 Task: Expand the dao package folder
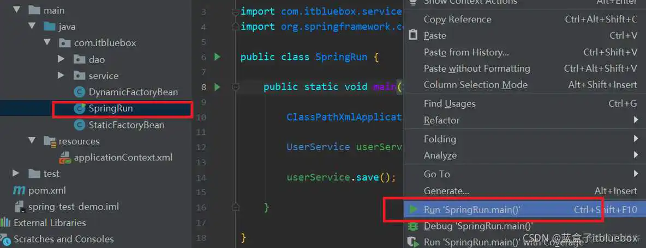(61, 59)
